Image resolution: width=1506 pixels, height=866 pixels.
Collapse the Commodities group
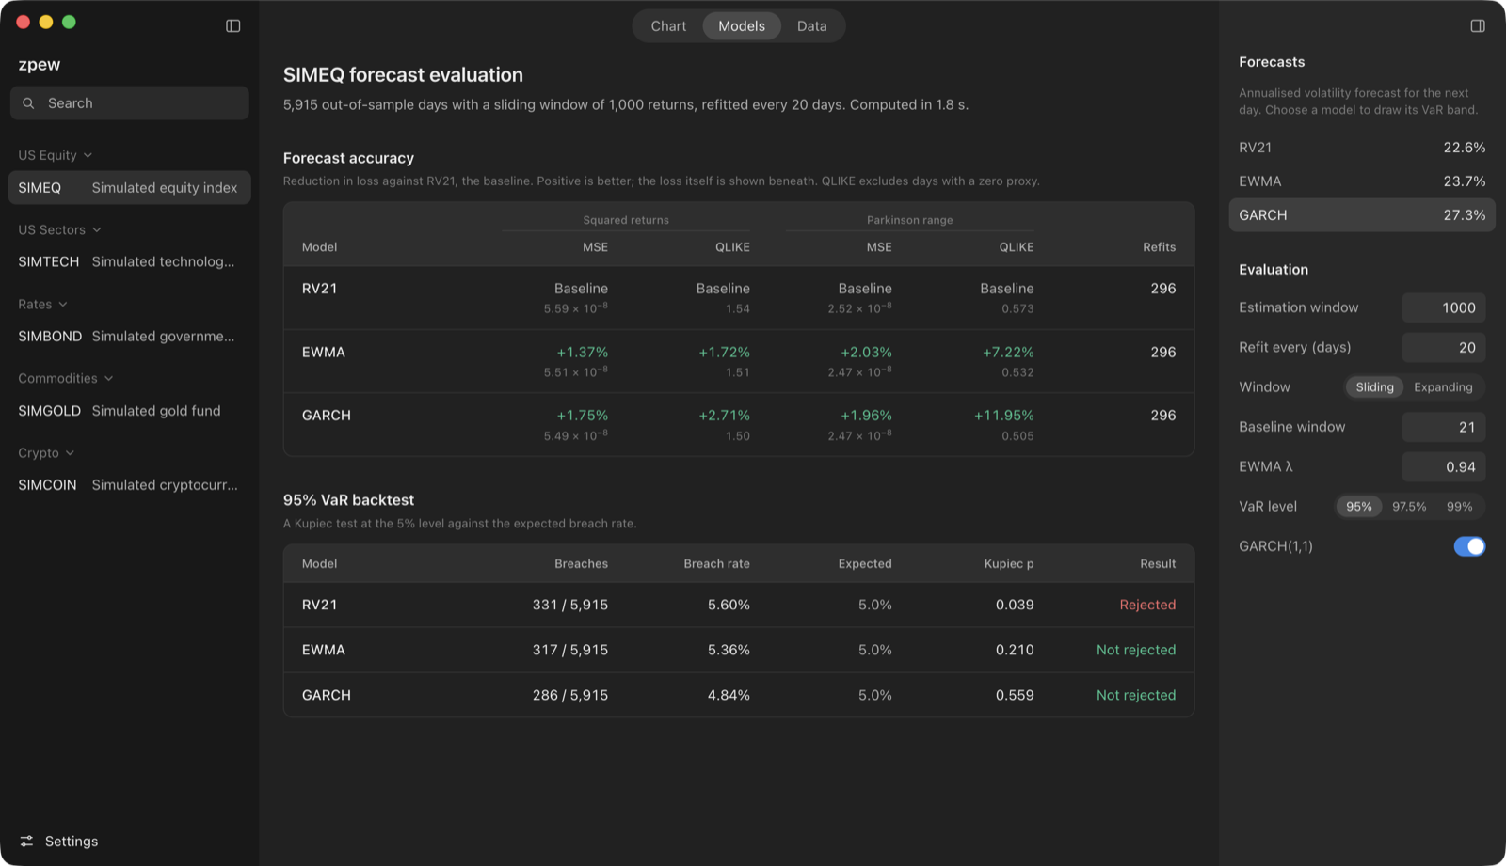pos(66,378)
